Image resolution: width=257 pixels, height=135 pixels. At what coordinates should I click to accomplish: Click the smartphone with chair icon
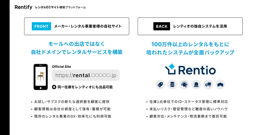coord(40,77)
